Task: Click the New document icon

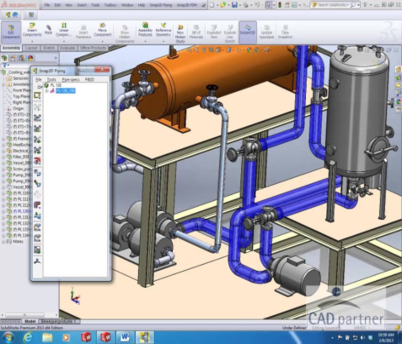Action: (212, 5)
